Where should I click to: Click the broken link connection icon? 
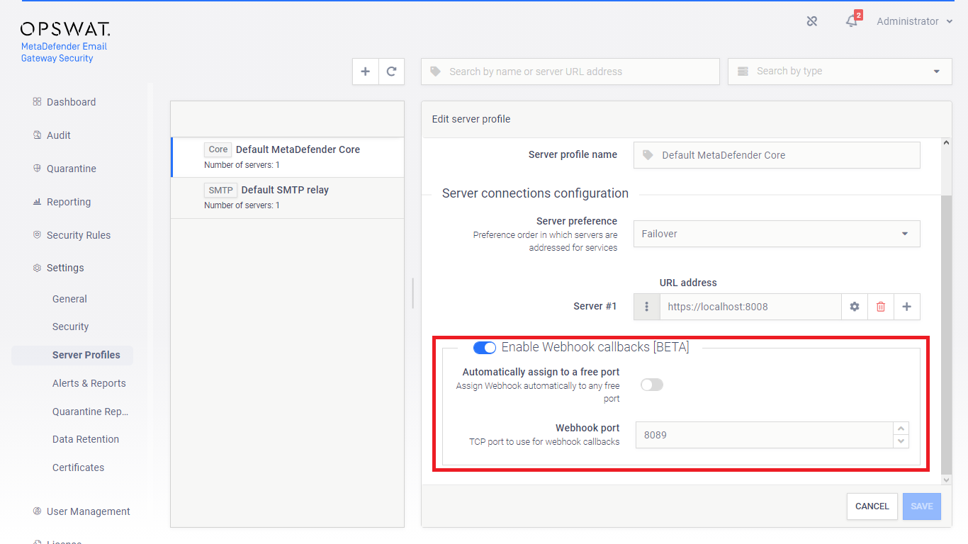point(812,21)
